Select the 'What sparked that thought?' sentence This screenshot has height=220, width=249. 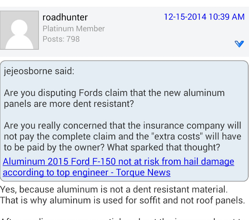163,147
